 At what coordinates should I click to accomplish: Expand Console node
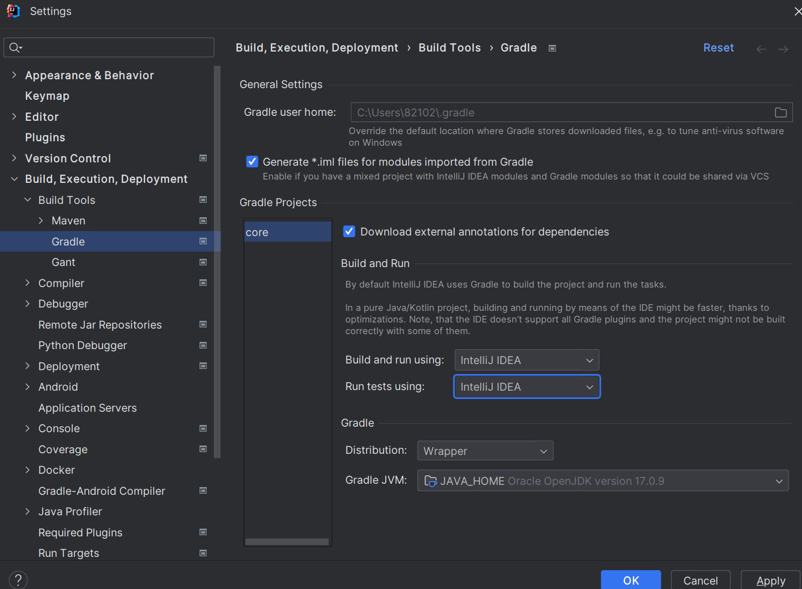[28, 428]
